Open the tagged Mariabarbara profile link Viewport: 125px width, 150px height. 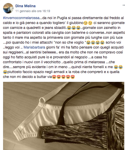[34, 47]
